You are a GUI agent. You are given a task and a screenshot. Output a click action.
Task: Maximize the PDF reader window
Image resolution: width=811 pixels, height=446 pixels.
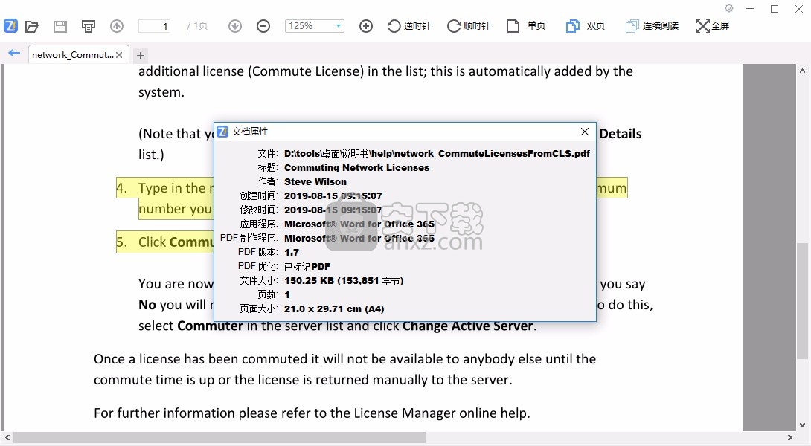pyautogui.click(x=775, y=9)
